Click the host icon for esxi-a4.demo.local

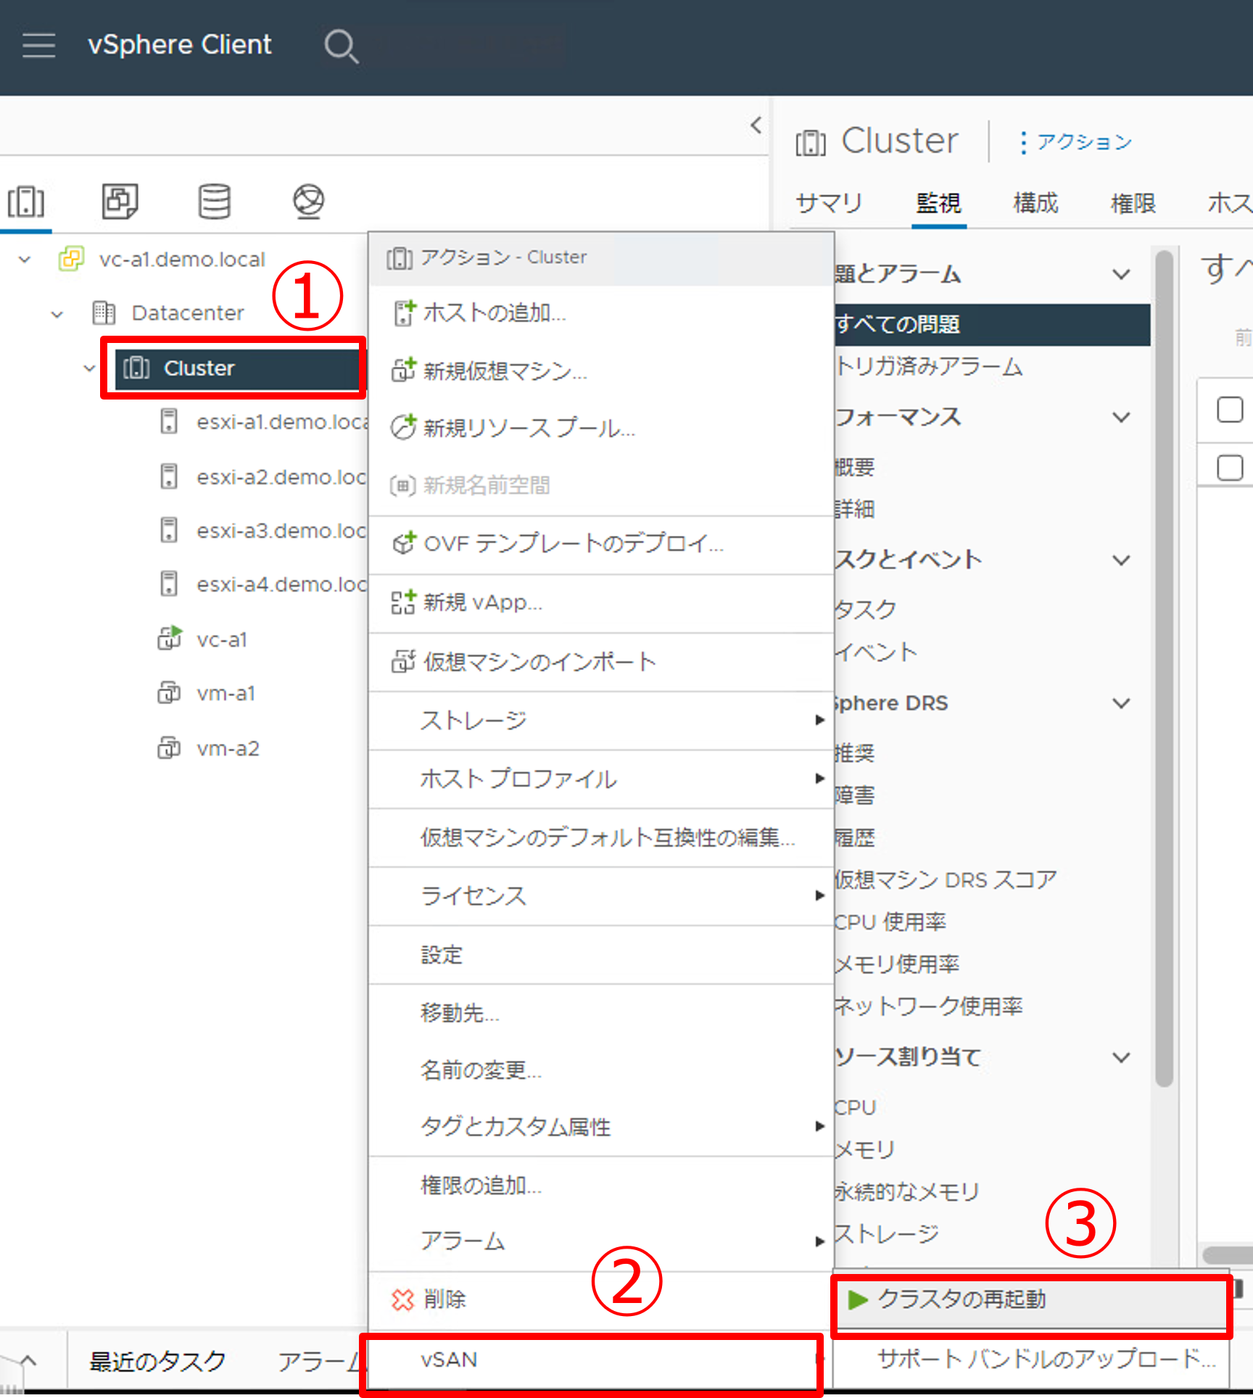click(169, 584)
